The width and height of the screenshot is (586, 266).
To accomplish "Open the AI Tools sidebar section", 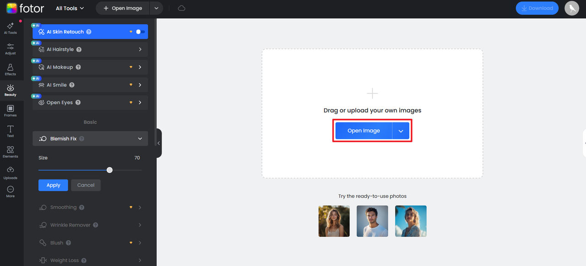I will tap(10, 28).
